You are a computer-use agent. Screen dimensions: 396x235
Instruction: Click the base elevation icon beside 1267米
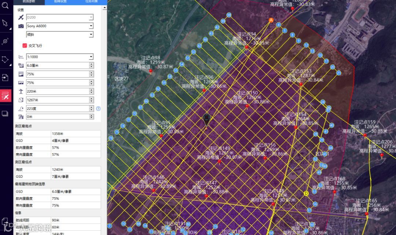pyautogui.click(x=21, y=100)
